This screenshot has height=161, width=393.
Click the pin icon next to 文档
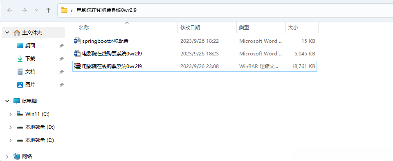61,72
